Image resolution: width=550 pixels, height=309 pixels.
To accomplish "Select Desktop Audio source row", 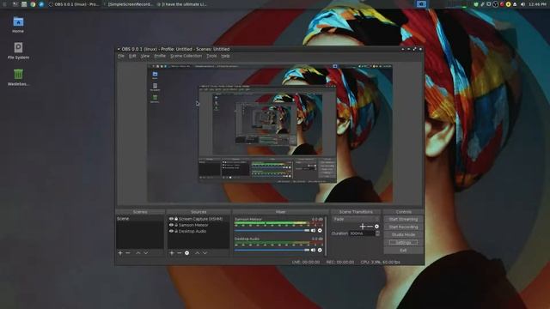I will click(199, 231).
